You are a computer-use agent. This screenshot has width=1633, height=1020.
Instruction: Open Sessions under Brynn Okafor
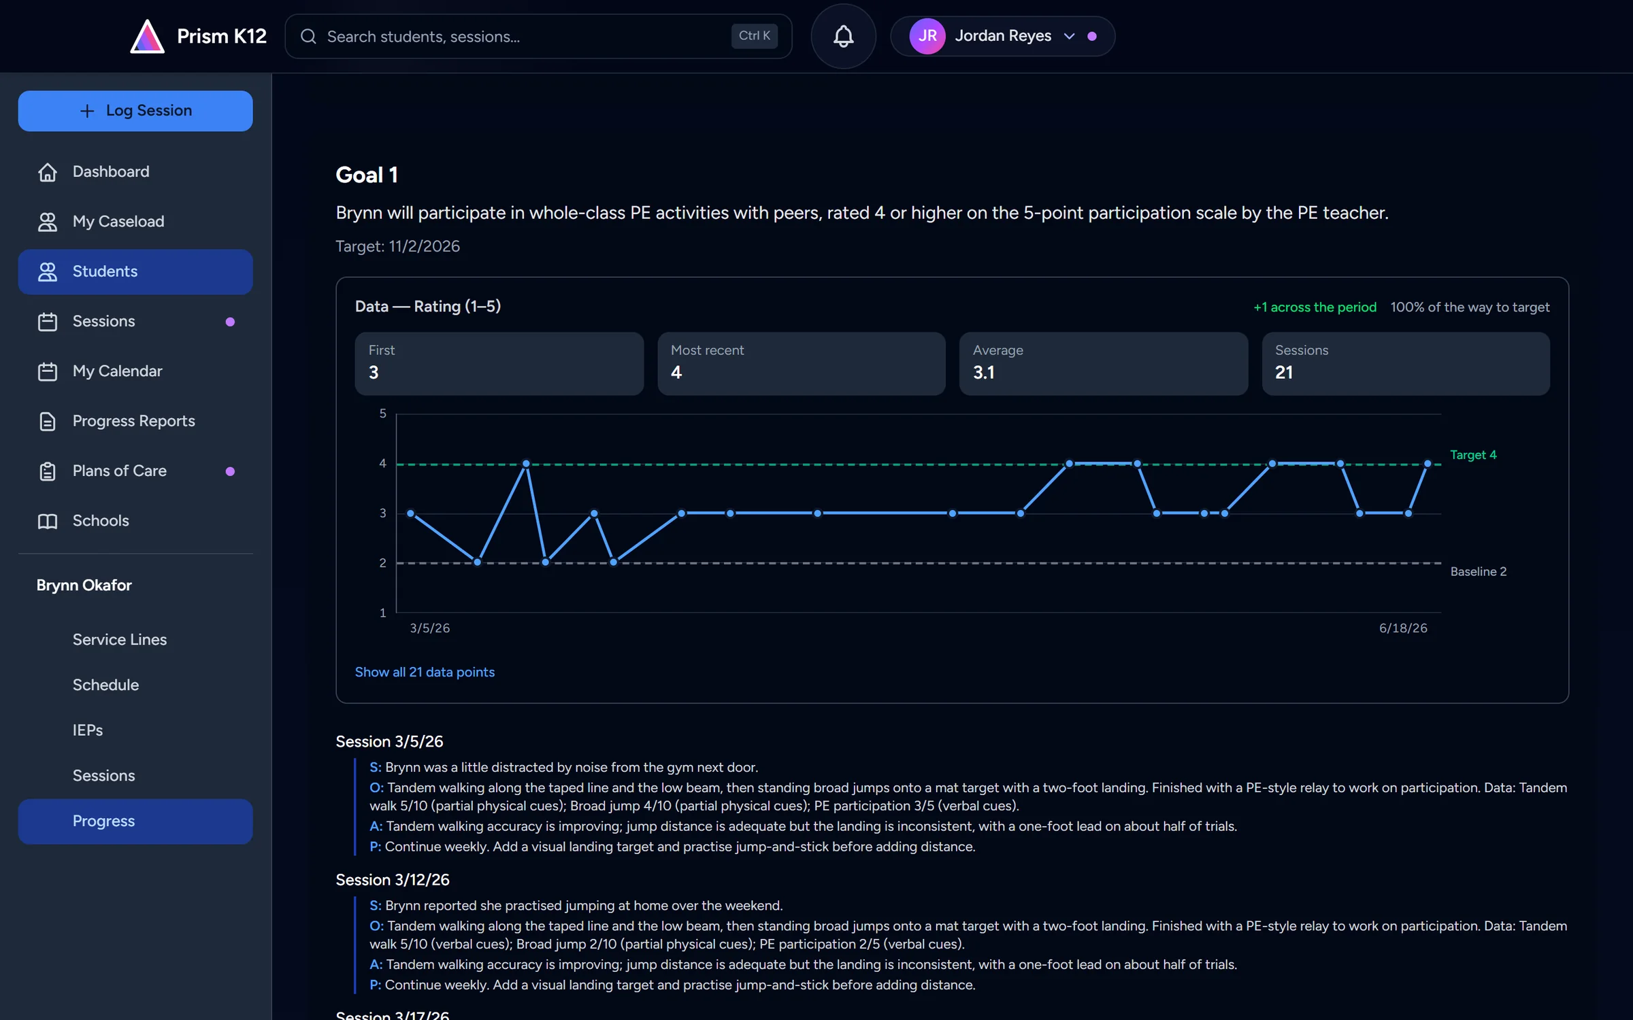(135, 776)
